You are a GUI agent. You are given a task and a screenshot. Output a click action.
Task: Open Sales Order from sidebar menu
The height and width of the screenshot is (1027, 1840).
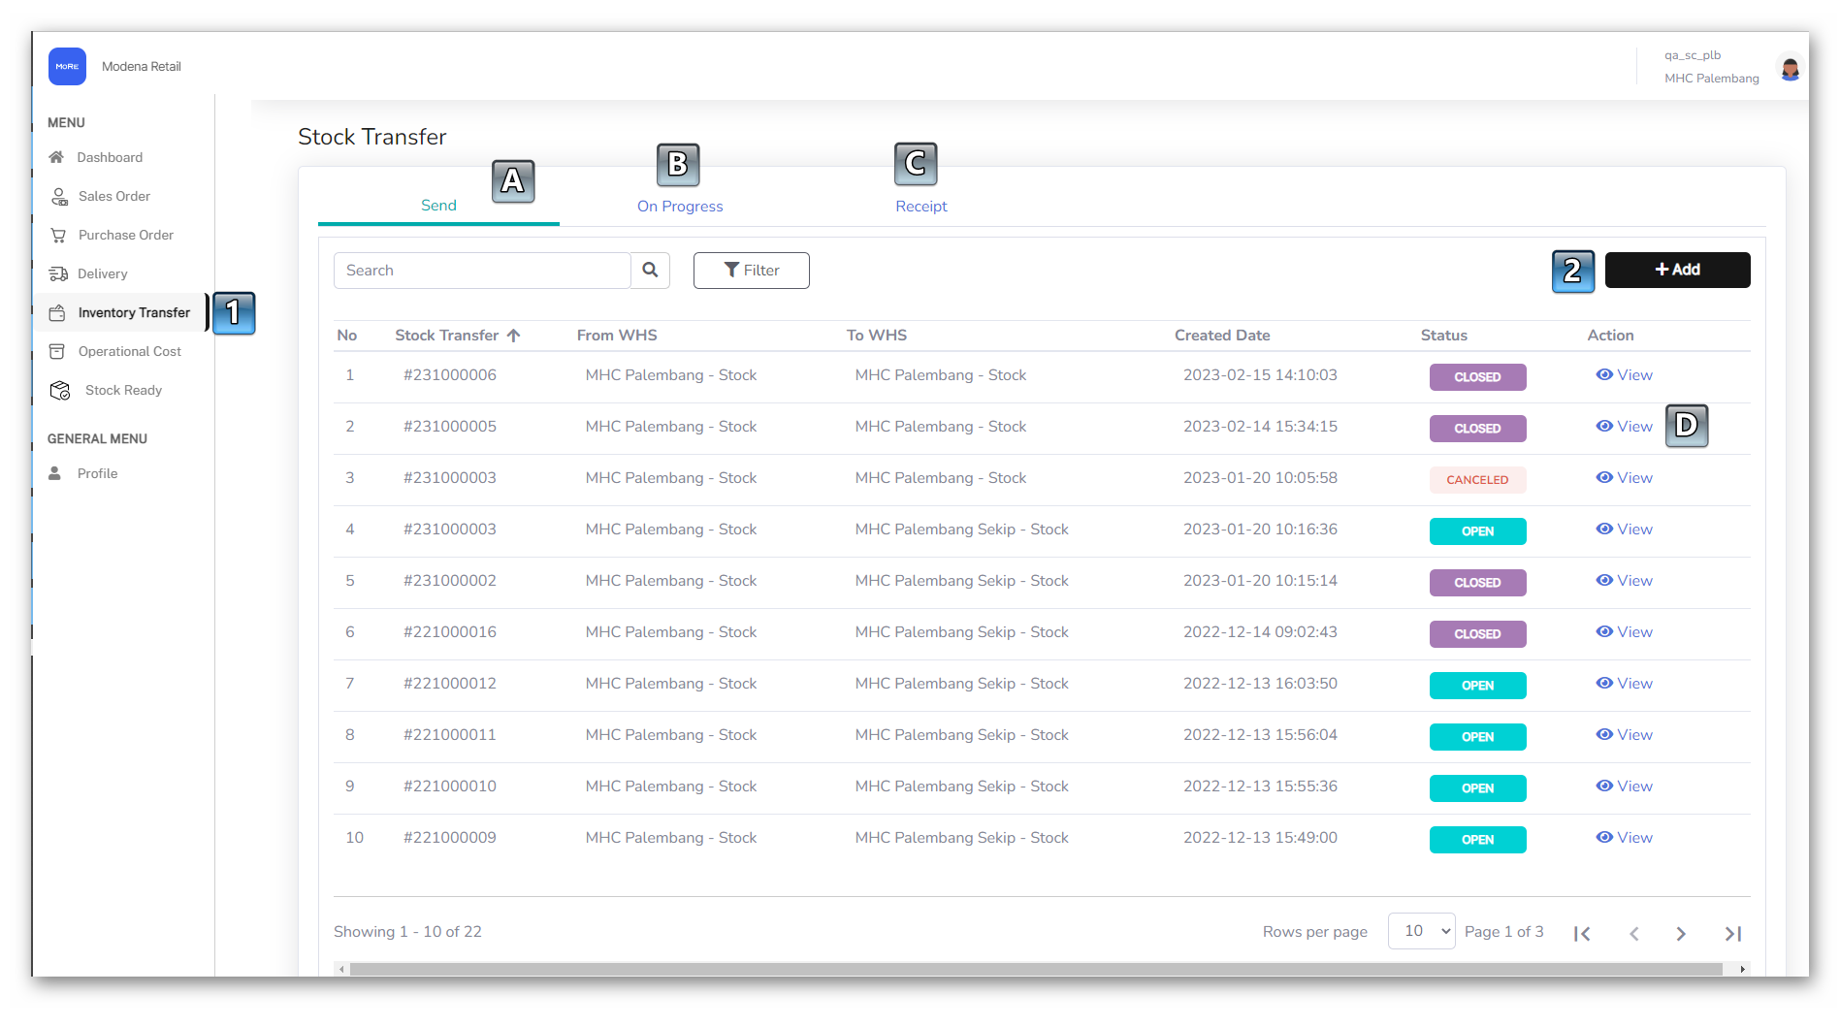(113, 196)
